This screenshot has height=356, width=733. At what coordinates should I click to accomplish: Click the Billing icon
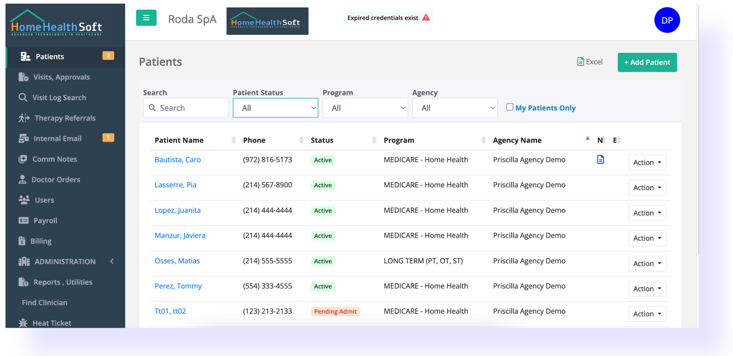point(22,241)
